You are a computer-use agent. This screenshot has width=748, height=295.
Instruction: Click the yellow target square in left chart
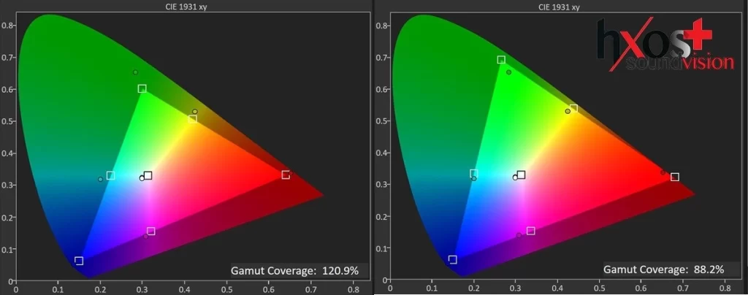coord(193,119)
